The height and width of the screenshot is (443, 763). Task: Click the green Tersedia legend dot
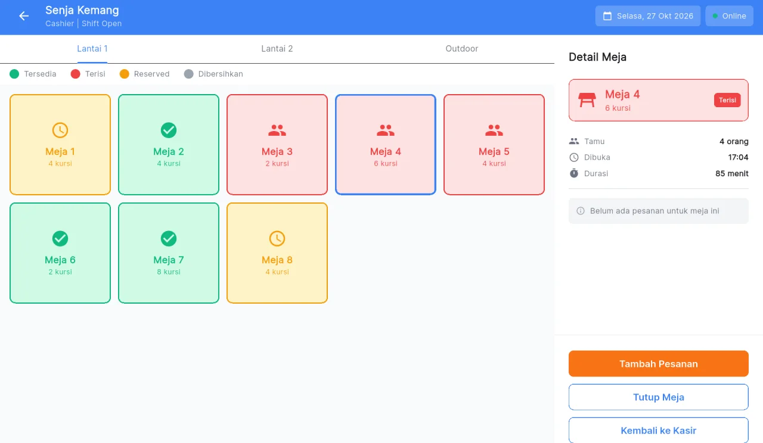[14, 74]
